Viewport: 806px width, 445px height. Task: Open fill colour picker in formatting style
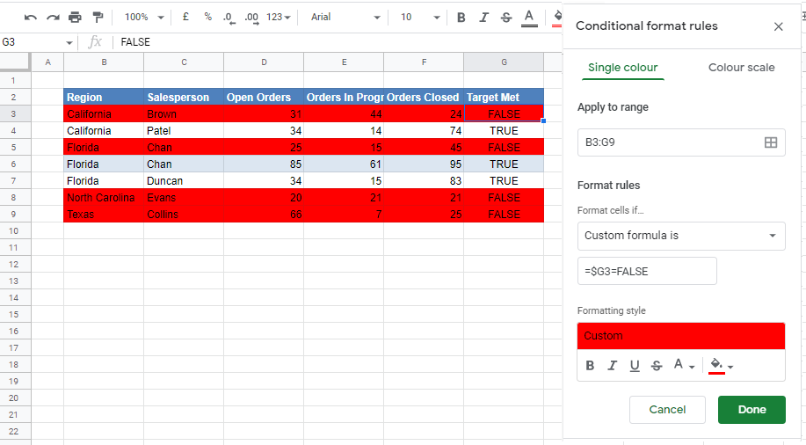pos(721,365)
